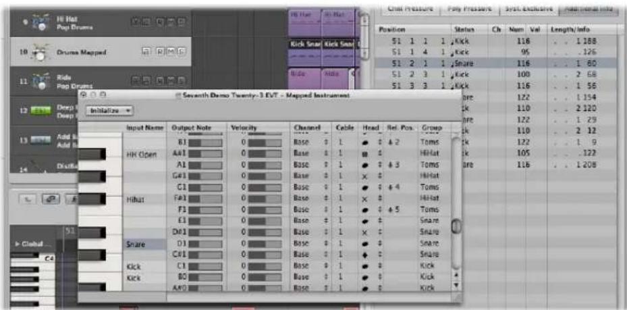Adjust the Output Note bar for D1

[206, 243]
